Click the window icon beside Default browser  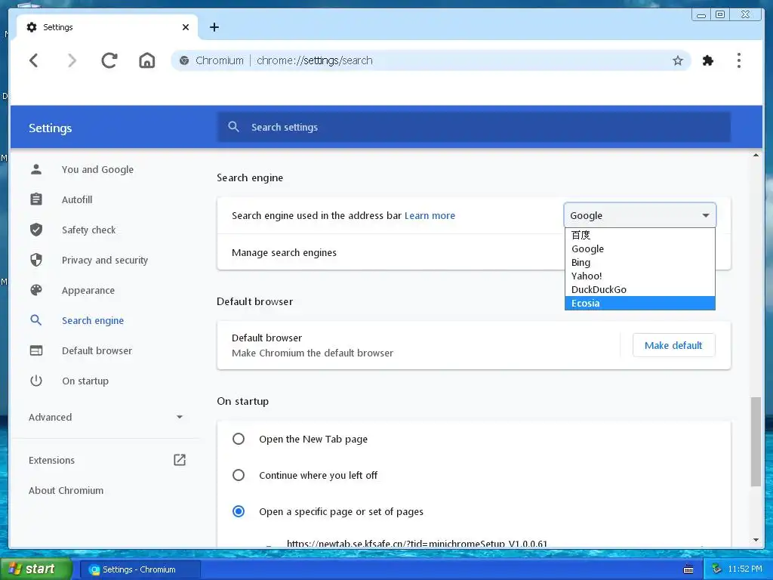pos(36,350)
